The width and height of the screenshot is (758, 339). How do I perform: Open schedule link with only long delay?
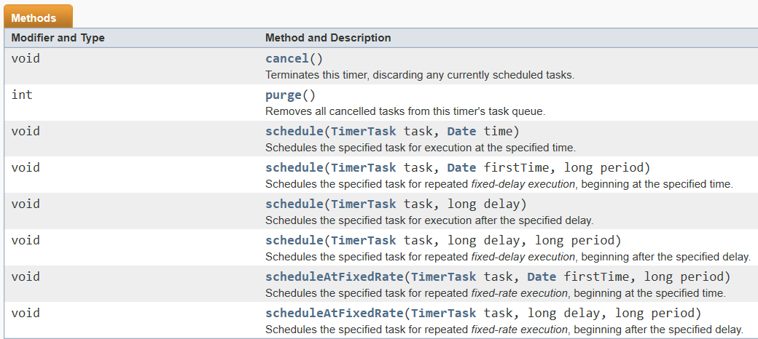pos(294,204)
